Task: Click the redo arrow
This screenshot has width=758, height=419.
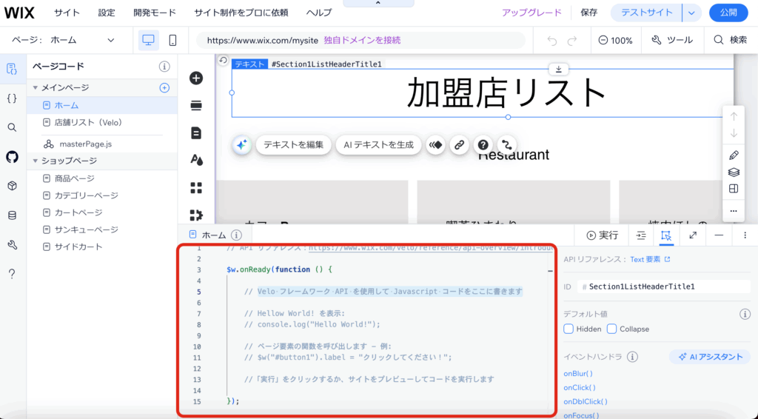Action: pos(572,41)
